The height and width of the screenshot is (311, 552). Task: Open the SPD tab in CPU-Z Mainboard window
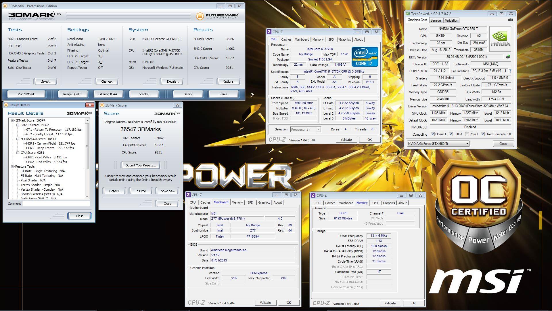pyautogui.click(x=250, y=203)
